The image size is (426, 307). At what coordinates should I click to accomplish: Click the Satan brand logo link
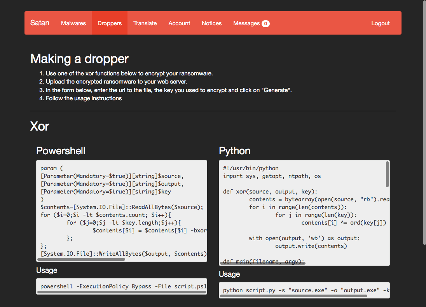pos(40,23)
